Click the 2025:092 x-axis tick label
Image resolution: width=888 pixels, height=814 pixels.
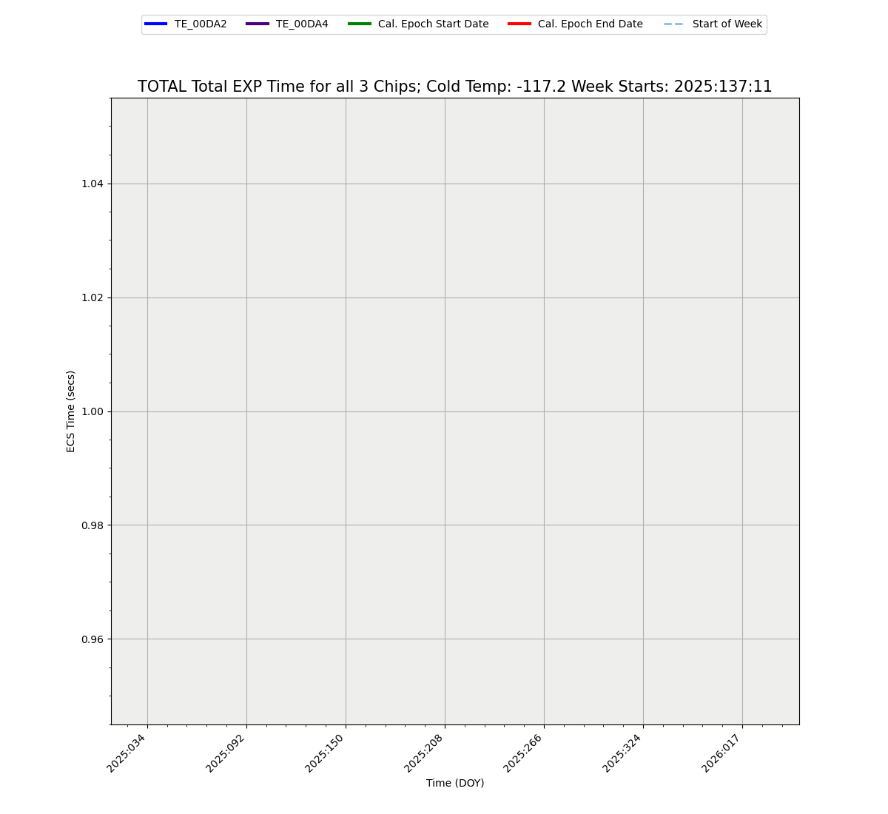click(226, 752)
